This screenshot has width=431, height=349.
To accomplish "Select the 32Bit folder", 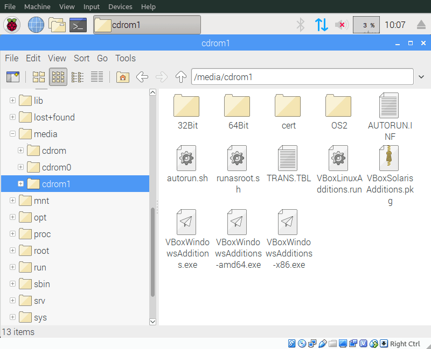I will 187,112.
